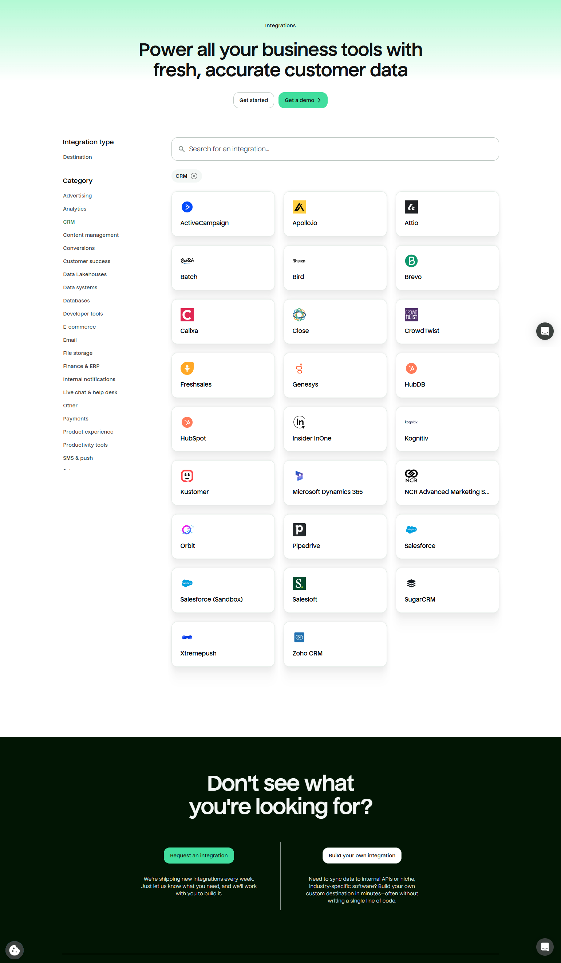The image size is (561, 963).
Task: Click the Orbit planet logo icon
Action: [187, 530]
